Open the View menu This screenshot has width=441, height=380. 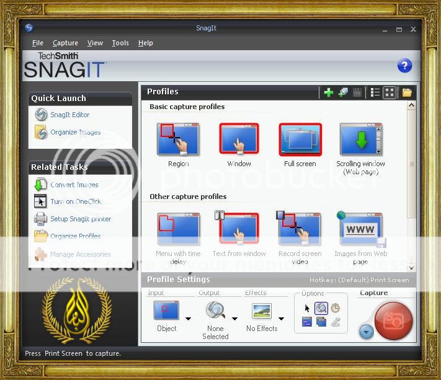95,43
